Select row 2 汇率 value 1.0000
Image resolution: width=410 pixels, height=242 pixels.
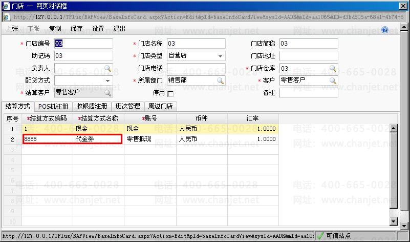(253, 139)
